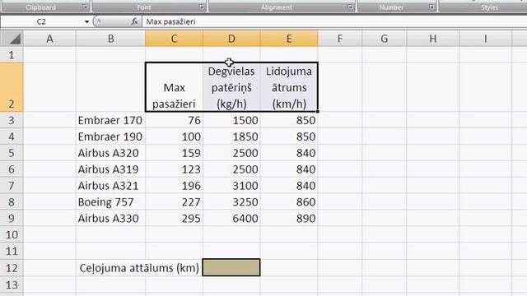Select the Embraer 190 cell
Screen dimensions: 527x296
point(111,136)
